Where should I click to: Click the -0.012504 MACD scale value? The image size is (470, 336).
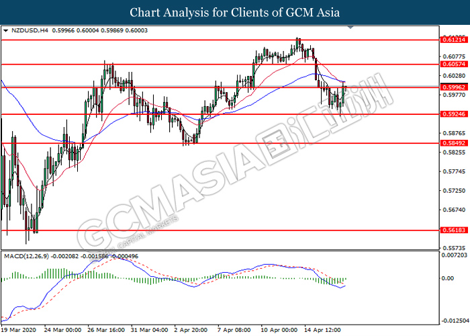(456, 321)
